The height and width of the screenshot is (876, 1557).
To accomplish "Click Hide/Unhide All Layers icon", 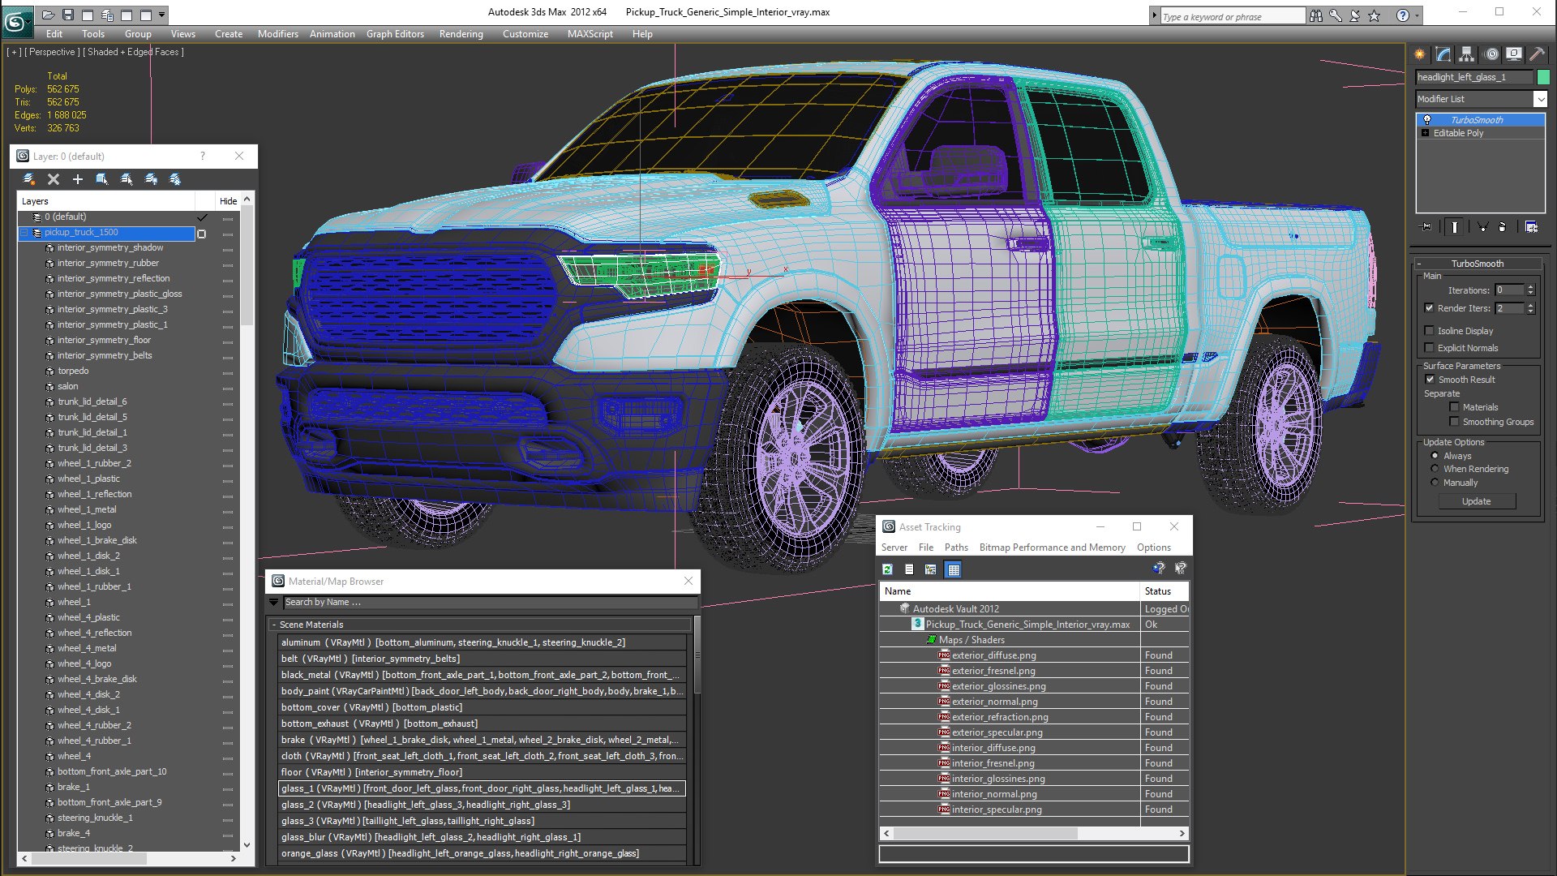I will (x=151, y=179).
